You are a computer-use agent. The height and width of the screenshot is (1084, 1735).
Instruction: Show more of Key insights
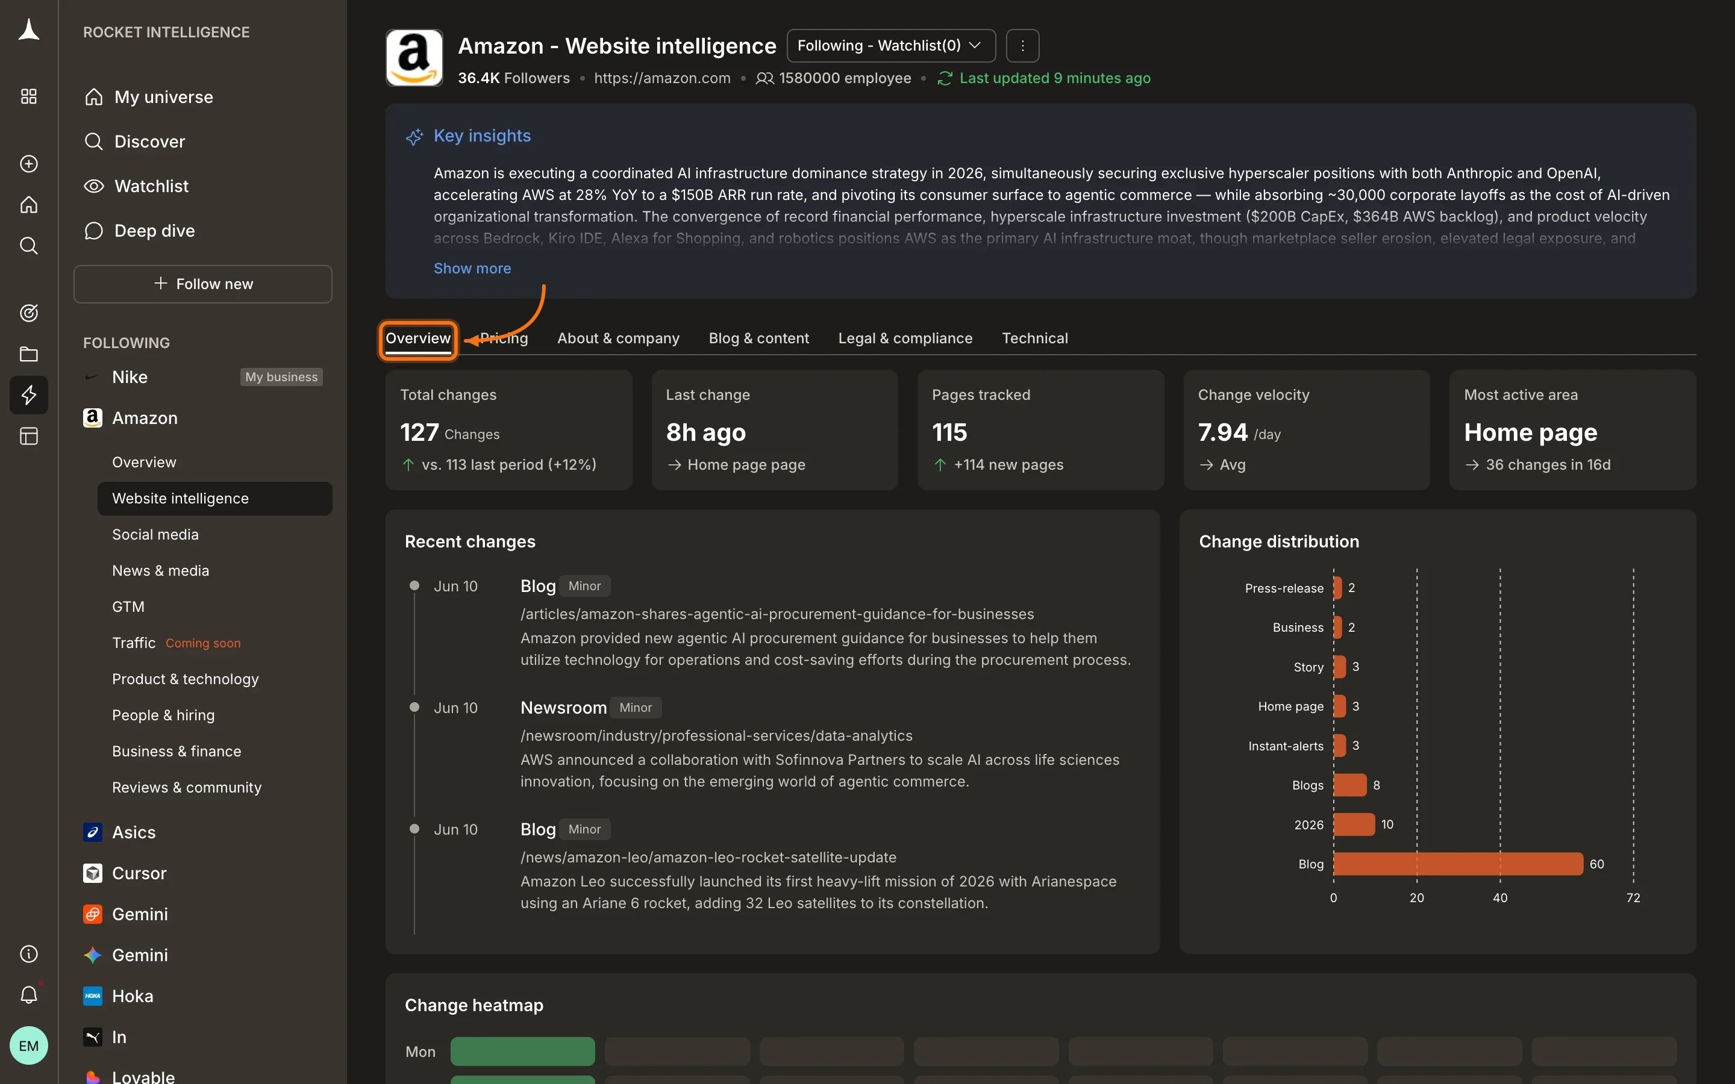pos(472,268)
